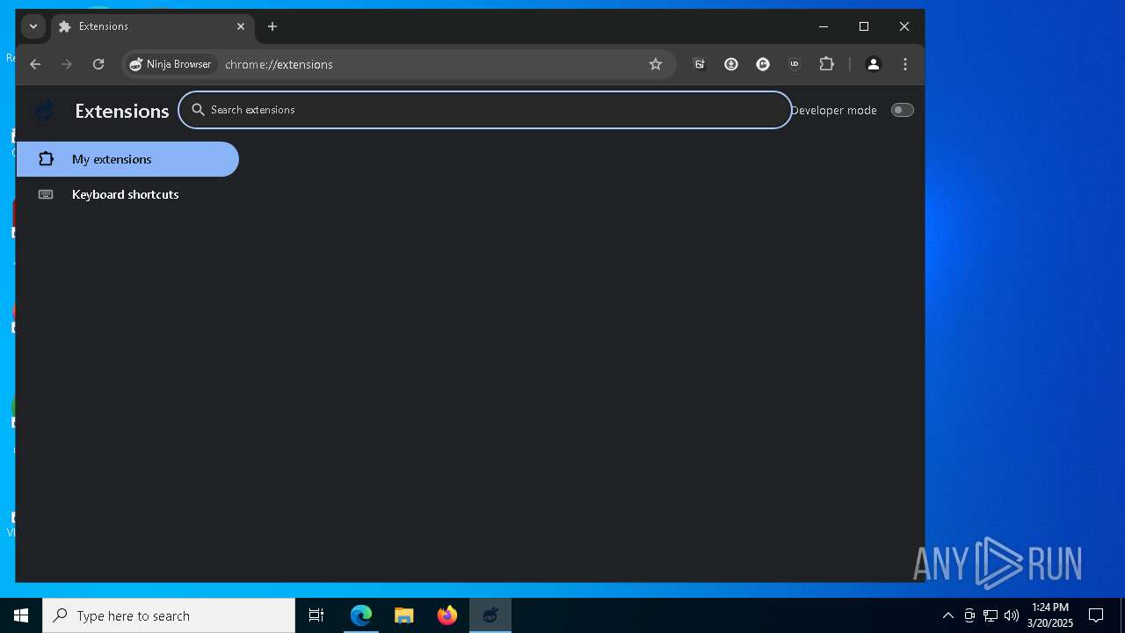Launch Firefox from taskbar
Viewport: 1125px width, 633px height.
click(x=447, y=615)
